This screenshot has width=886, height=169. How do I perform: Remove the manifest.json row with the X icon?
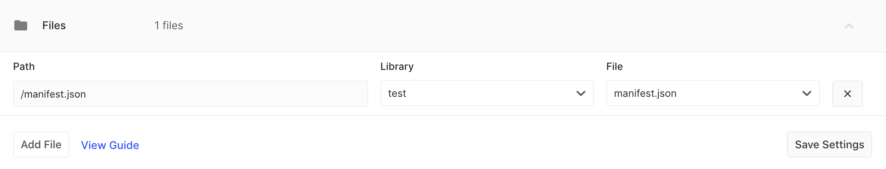tap(847, 94)
